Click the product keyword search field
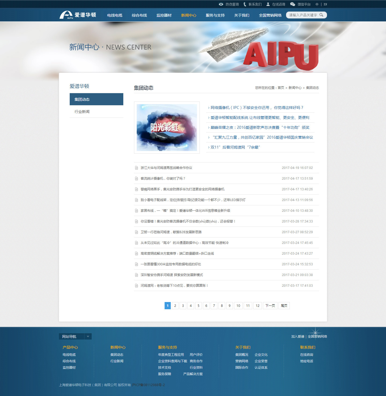 point(303,15)
